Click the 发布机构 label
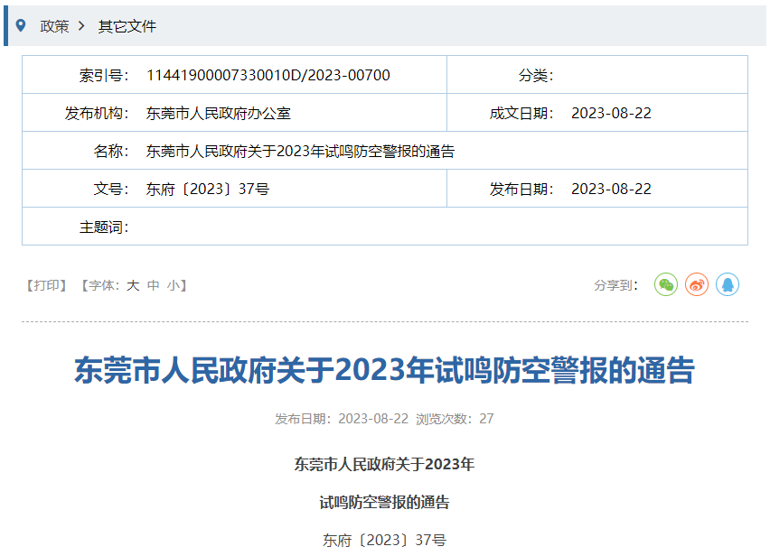This screenshot has height=556, width=770. click(x=96, y=113)
